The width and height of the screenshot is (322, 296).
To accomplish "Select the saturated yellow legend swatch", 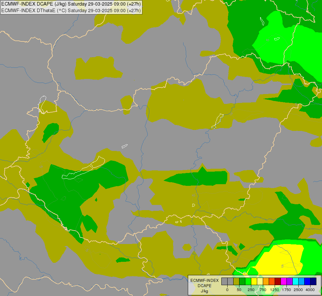I will coord(254,281).
